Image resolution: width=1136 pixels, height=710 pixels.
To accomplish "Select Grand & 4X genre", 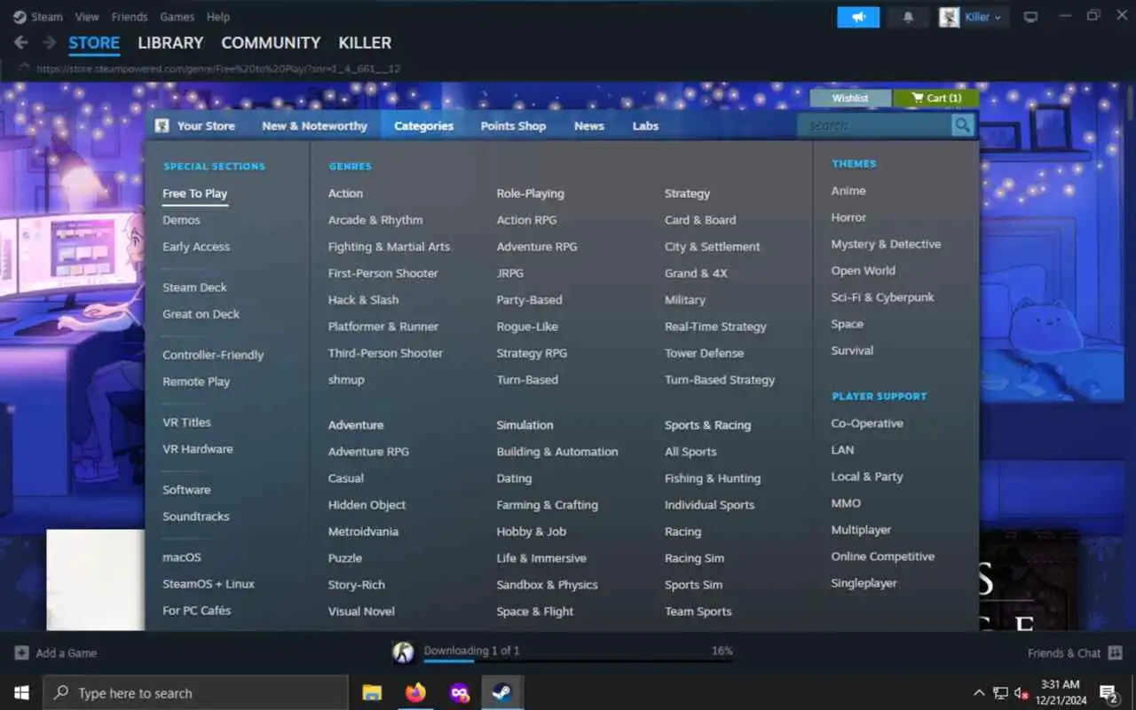I will (696, 273).
